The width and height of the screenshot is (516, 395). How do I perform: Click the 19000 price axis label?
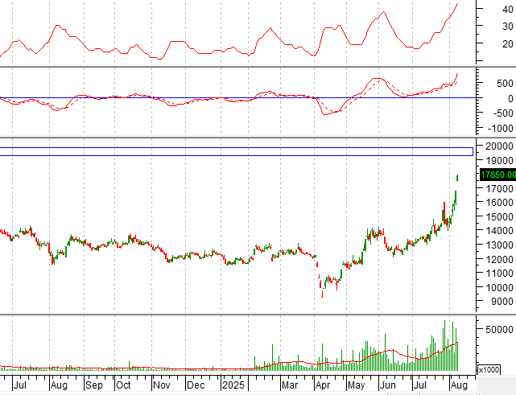[499, 161]
